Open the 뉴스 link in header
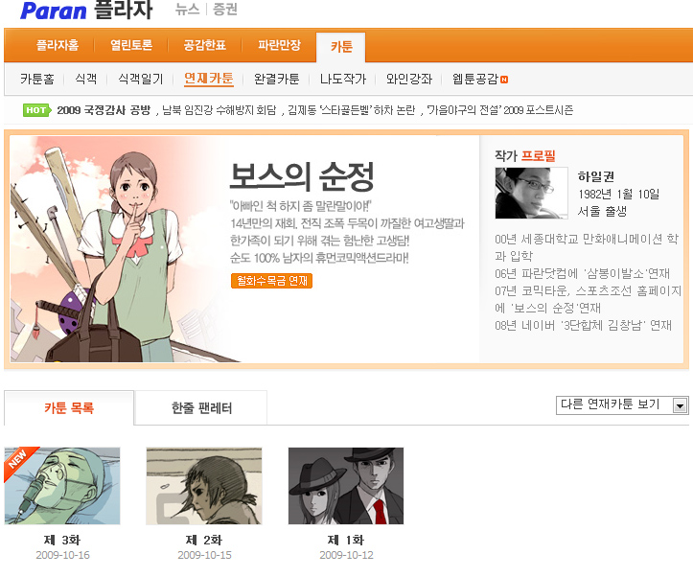693x577 pixels. pyautogui.click(x=188, y=10)
